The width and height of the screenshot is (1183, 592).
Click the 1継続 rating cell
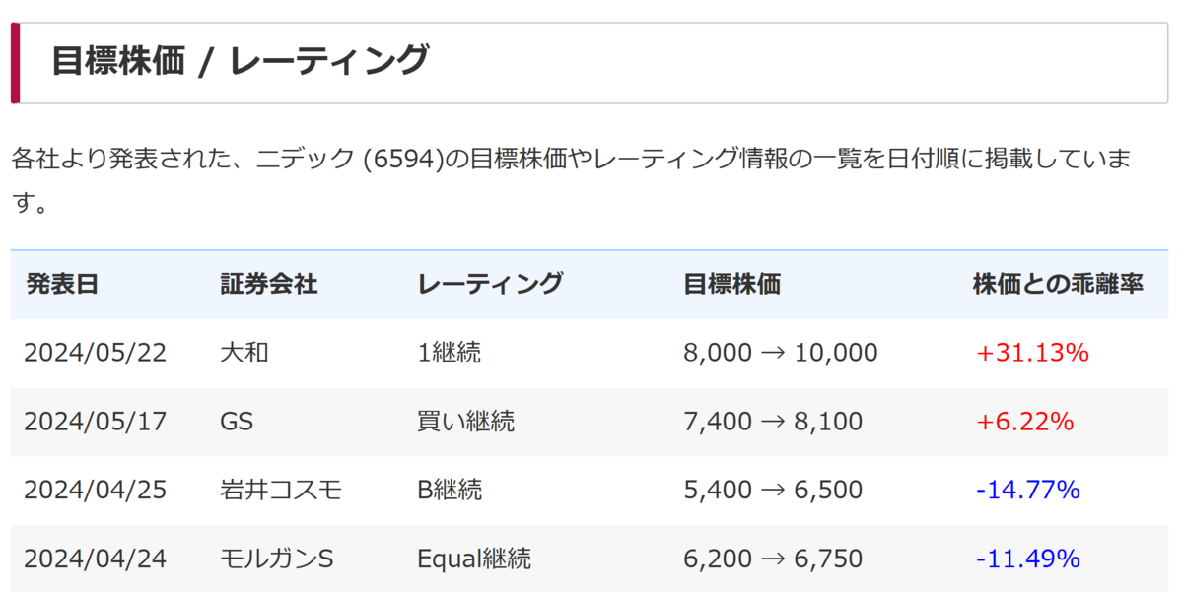click(450, 353)
